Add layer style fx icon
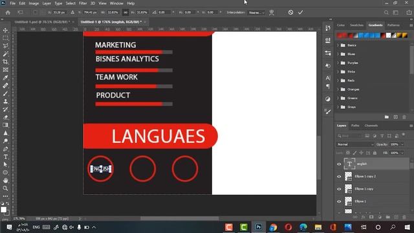The width and height of the screenshot is (414, 233). [x=363, y=217]
